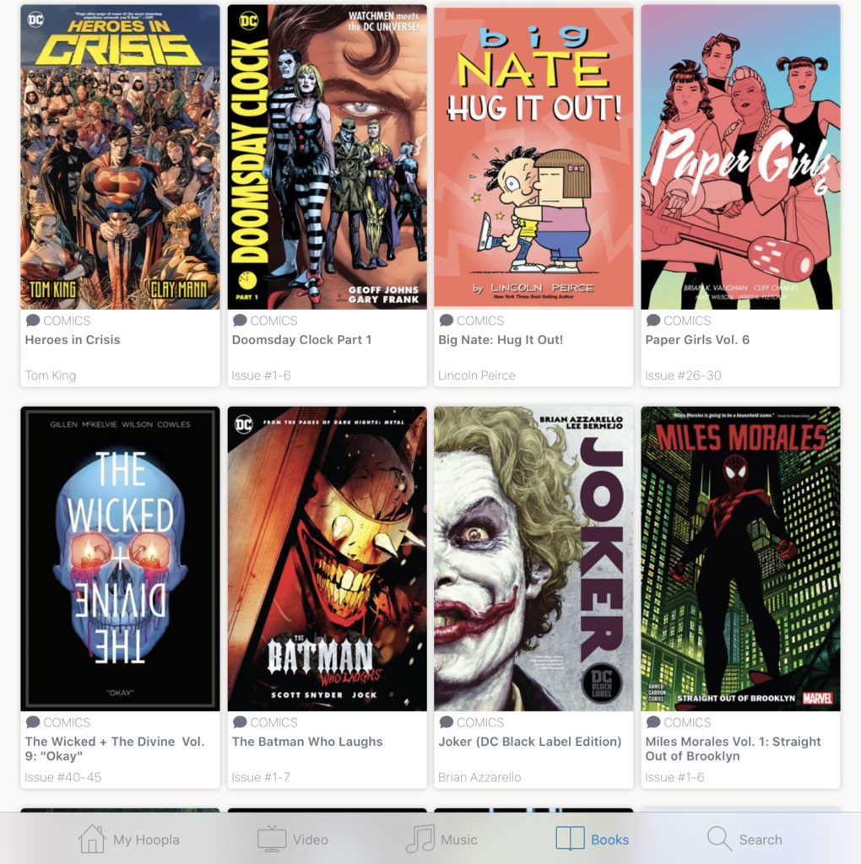Open Big Nate Hug It Out cover
The width and height of the screenshot is (861, 864).
pyautogui.click(x=533, y=157)
